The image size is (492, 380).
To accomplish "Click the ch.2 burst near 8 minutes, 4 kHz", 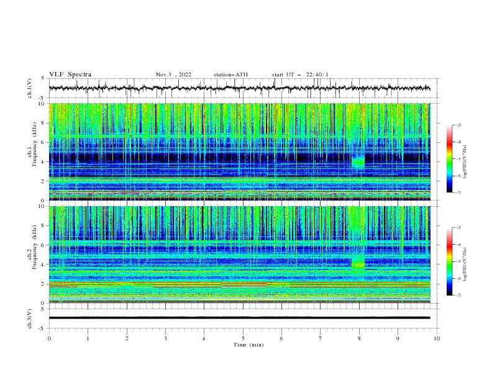I will pyautogui.click(x=358, y=262).
